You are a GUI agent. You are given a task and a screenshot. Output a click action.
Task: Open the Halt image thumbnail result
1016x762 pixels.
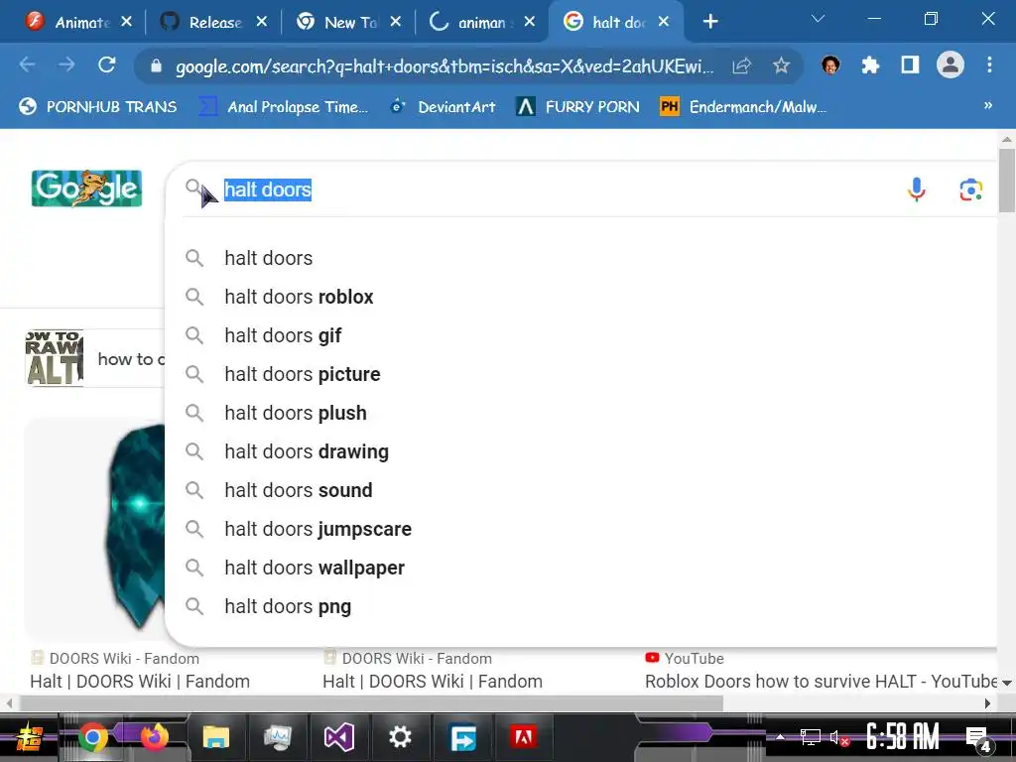(94, 528)
